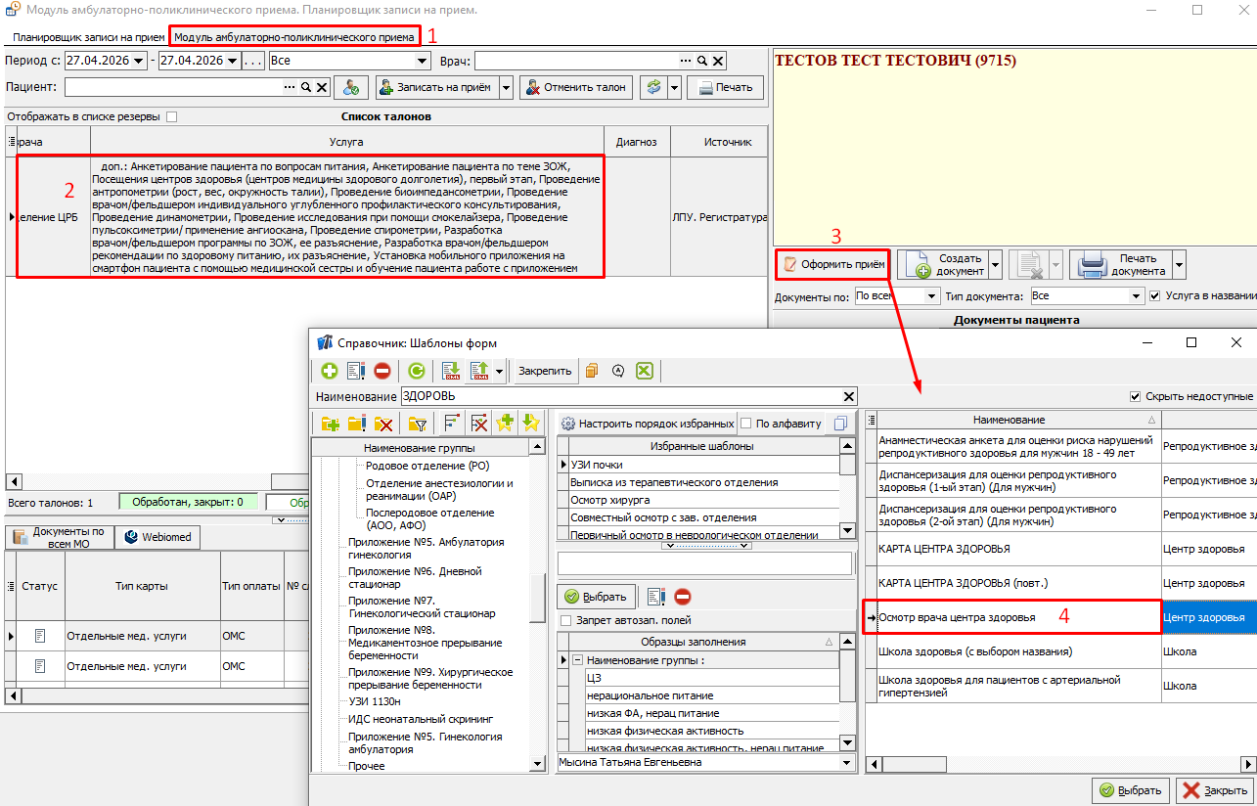This screenshot has height=806, width=1257.
Task: Click the add group folder icon
Action: [330, 424]
